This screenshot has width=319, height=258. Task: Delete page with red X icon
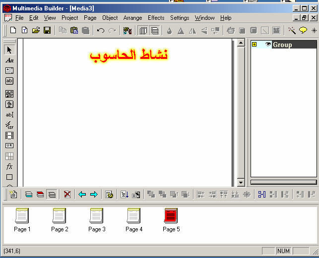point(67,195)
